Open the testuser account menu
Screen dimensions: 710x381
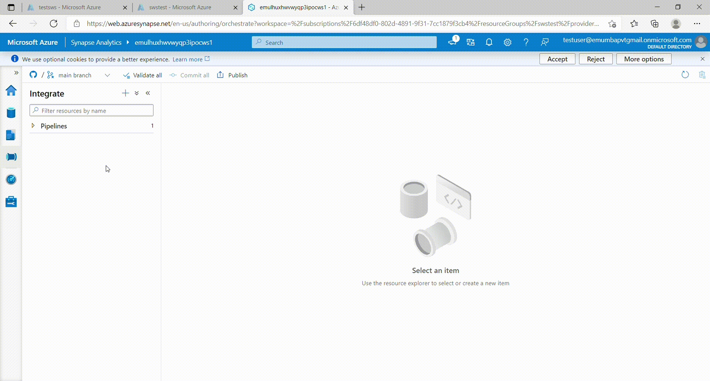point(634,42)
